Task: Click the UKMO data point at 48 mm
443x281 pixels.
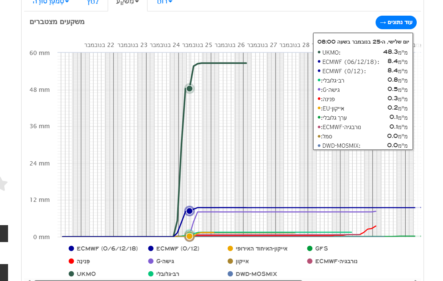Action: (189, 88)
